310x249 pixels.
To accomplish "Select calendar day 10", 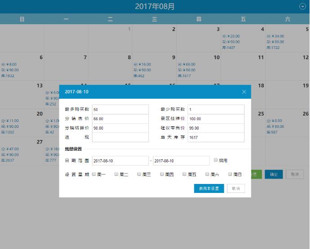I will [x=198, y=66].
